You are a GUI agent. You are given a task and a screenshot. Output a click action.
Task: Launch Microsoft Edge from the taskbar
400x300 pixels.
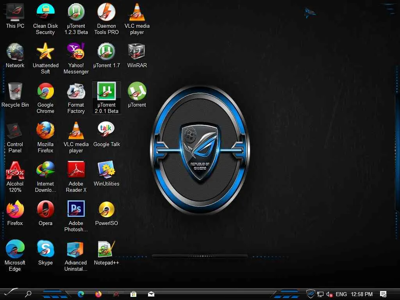(x=81, y=294)
